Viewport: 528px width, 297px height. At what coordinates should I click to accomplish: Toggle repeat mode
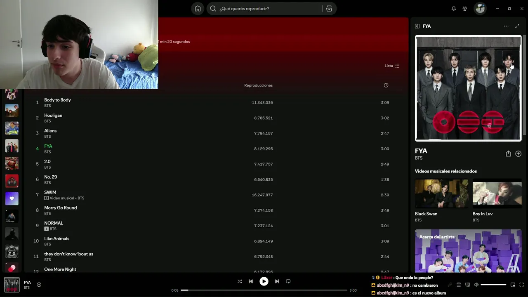coord(288,281)
